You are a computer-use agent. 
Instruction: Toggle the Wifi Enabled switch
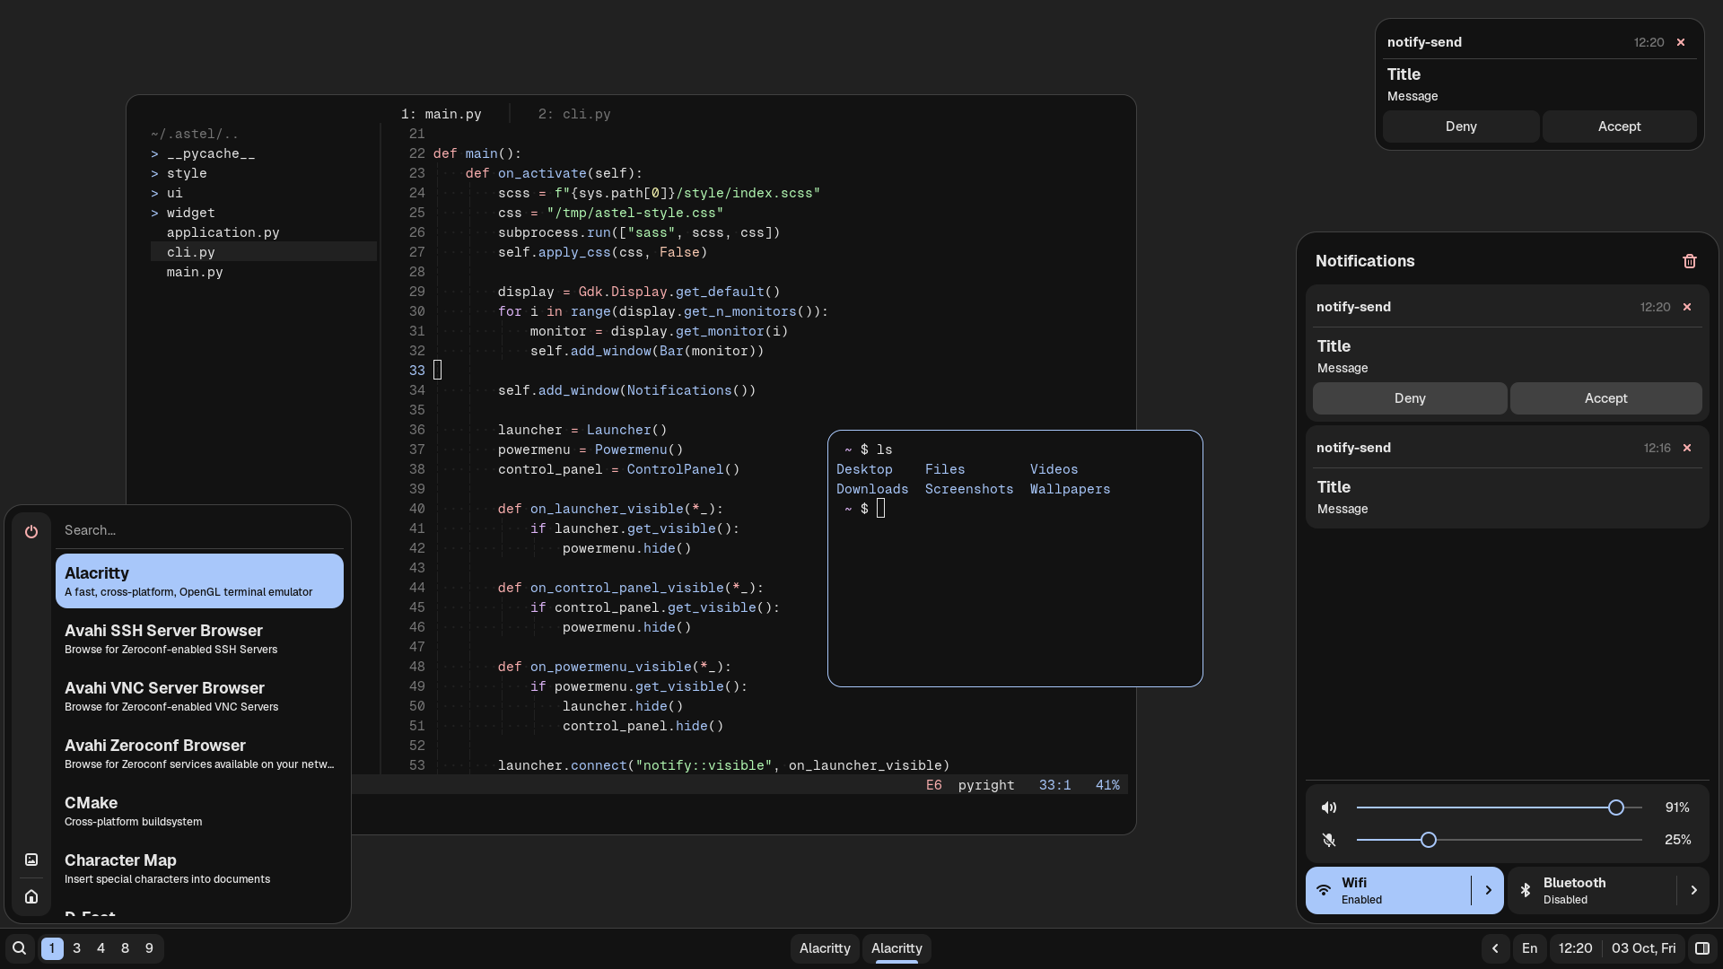(x=1387, y=890)
